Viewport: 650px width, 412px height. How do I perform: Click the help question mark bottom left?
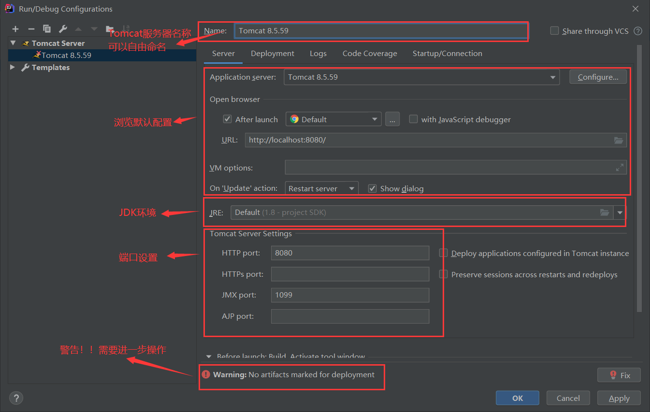tap(16, 398)
